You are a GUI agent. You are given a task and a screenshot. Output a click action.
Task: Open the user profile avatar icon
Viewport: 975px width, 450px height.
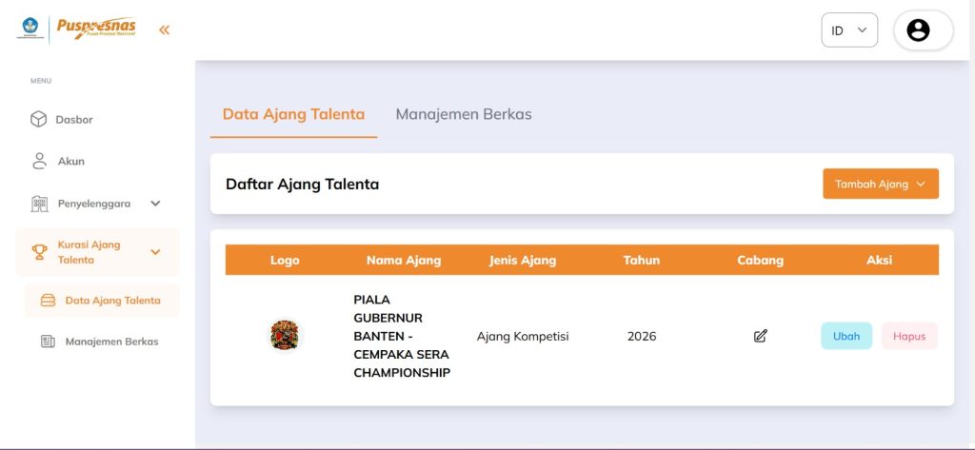[918, 30]
